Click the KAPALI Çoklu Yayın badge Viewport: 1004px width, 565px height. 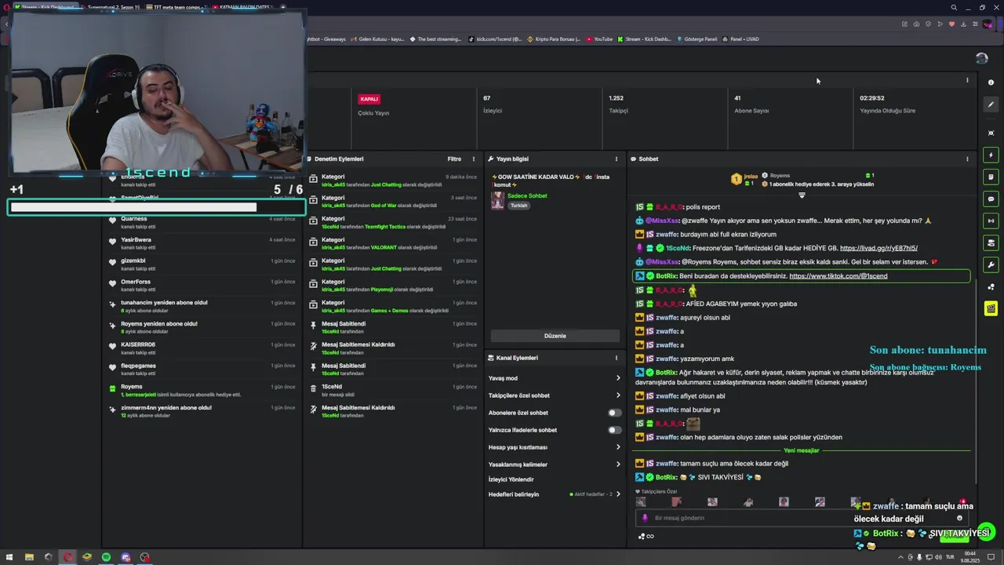pyautogui.click(x=369, y=99)
